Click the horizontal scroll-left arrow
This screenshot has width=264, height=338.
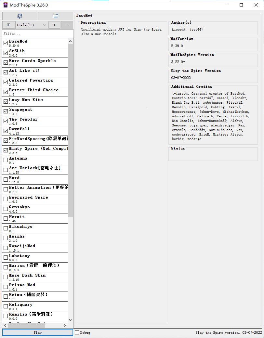click(5, 325)
